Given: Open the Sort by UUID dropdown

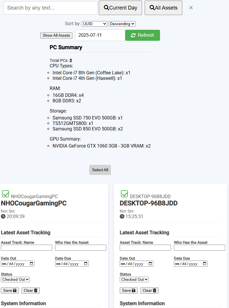Looking at the screenshot, I should pos(94,24).
